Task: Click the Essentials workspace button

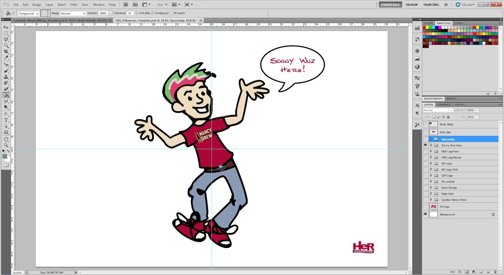Action: click(390, 5)
